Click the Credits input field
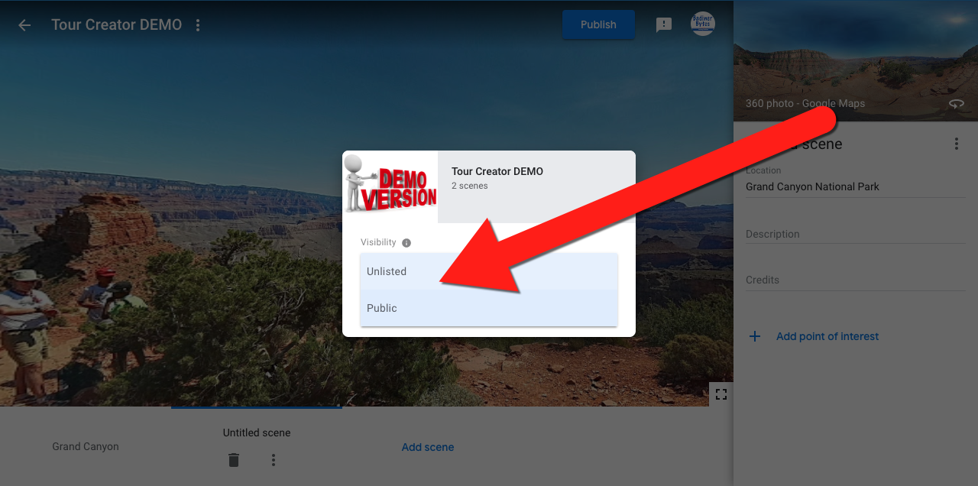Image resolution: width=978 pixels, height=486 pixels. tap(856, 280)
